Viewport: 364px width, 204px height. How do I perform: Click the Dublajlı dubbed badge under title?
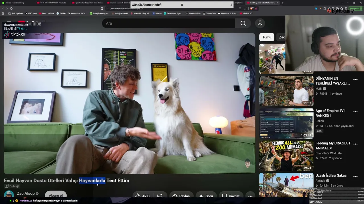click(12, 186)
